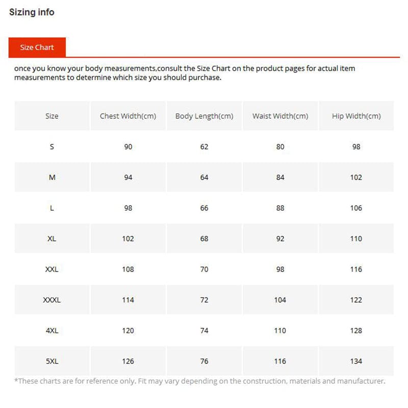Click waist width value 104 for XXXL
Image resolution: width=408 pixels, height=408 pixels.
coord(280,300)
